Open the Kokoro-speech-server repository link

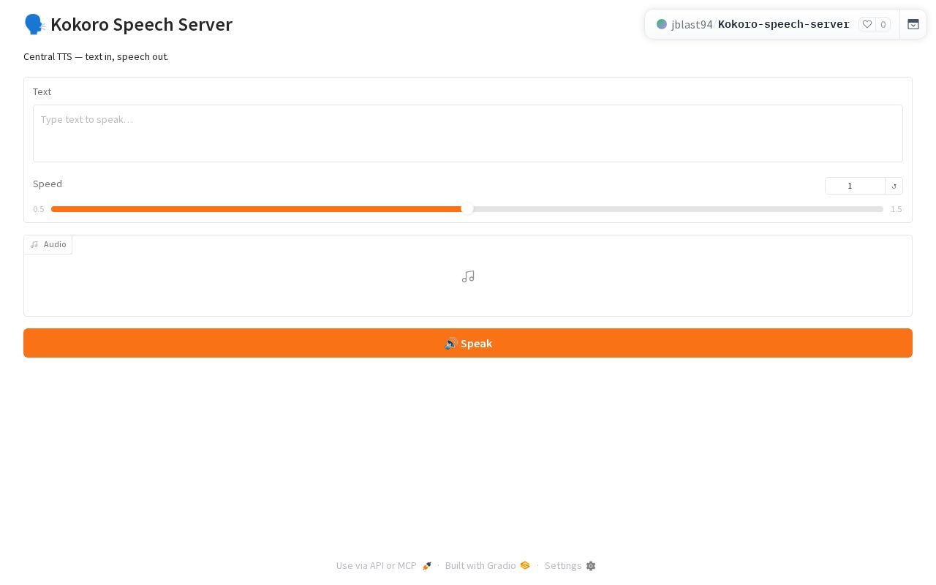784,24
